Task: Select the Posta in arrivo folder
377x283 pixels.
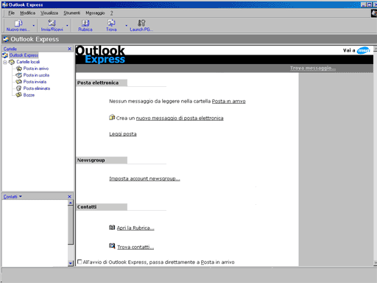Action: tap(36, 69)
